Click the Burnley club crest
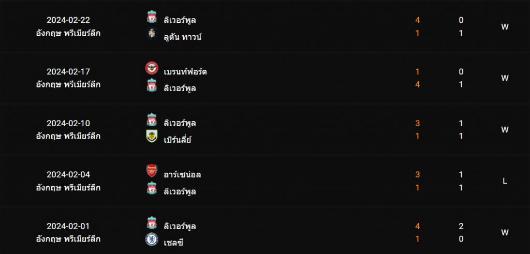 pyautogui.click(x=152, y=136)
